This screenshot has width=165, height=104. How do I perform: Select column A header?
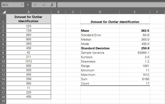click(x=28, y=12)
